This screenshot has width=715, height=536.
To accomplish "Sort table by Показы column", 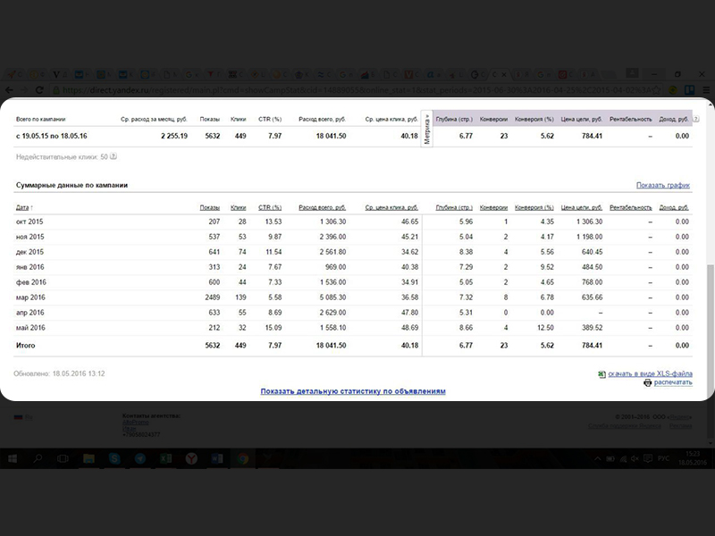I will [x=210, y=207].
